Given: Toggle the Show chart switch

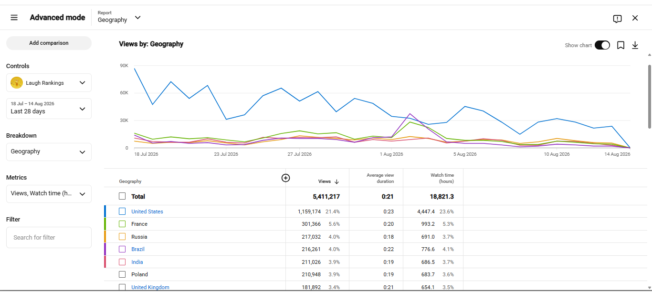Looking at the screenshot, I should click(x=602, y=45).
